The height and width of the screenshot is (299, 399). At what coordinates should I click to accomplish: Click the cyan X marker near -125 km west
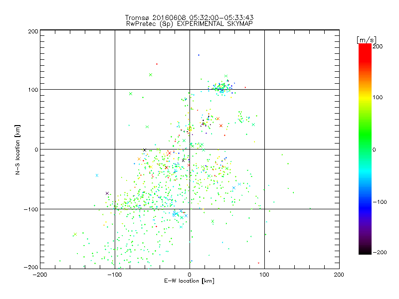pyautogui.click(x=97, y=175)
